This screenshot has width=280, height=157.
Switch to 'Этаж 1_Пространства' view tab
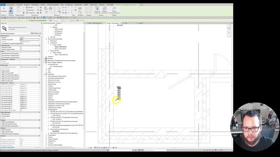[x=95, y=23]
